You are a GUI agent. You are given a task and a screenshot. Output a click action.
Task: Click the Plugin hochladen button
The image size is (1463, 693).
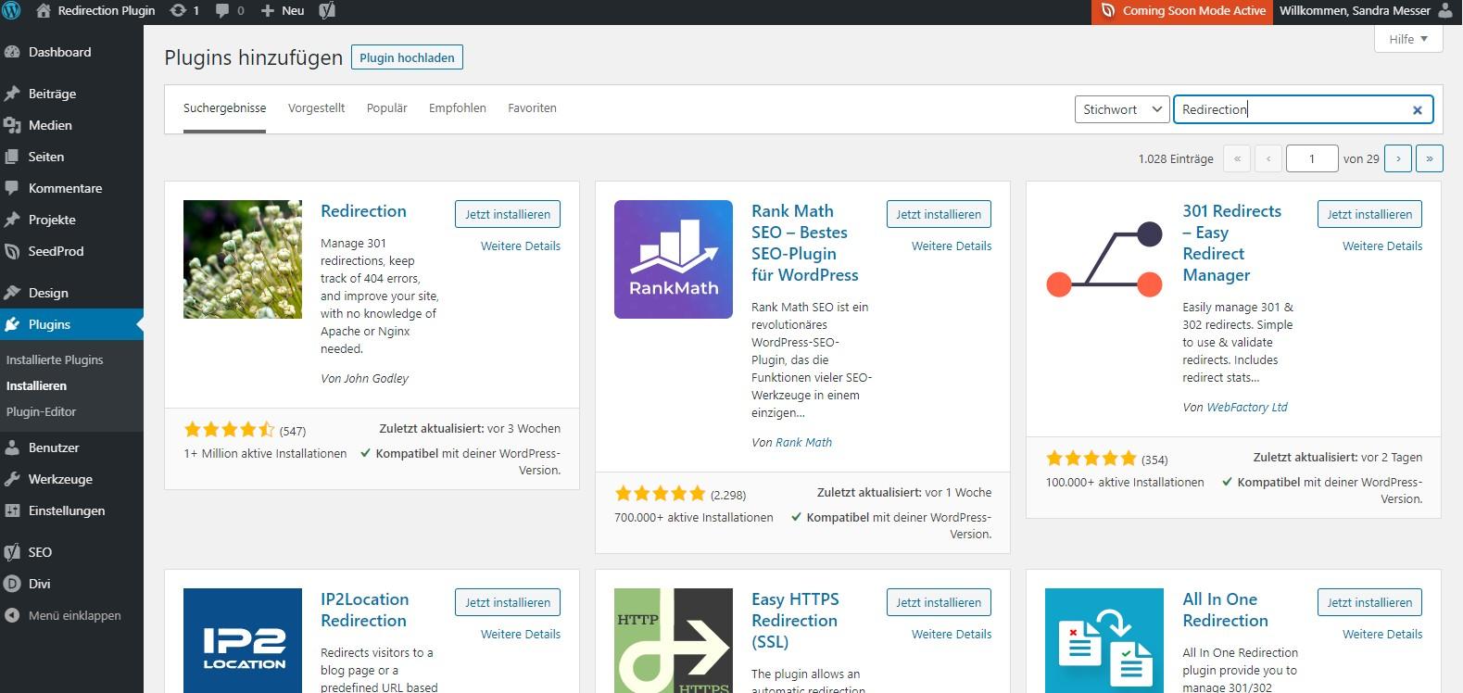[407, 57]
